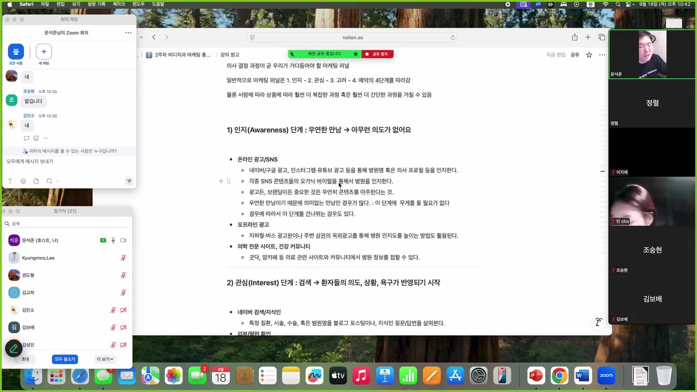697x392 pixels.
Task: Open Wi-Fi status in menu bar
Action: (x=606, y=4)
